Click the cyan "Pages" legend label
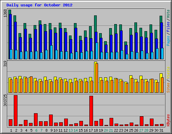The width and height of the screenshot is (172, 134). [168, 41]
